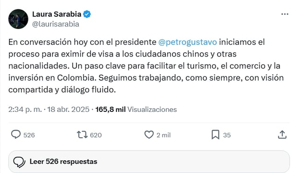
Task: Click the 35 bookmarks count
Action: (227, 135)
